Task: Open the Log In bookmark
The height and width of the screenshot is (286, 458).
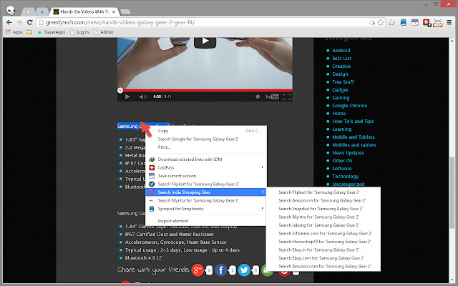Action: click(x=79, y=32)
